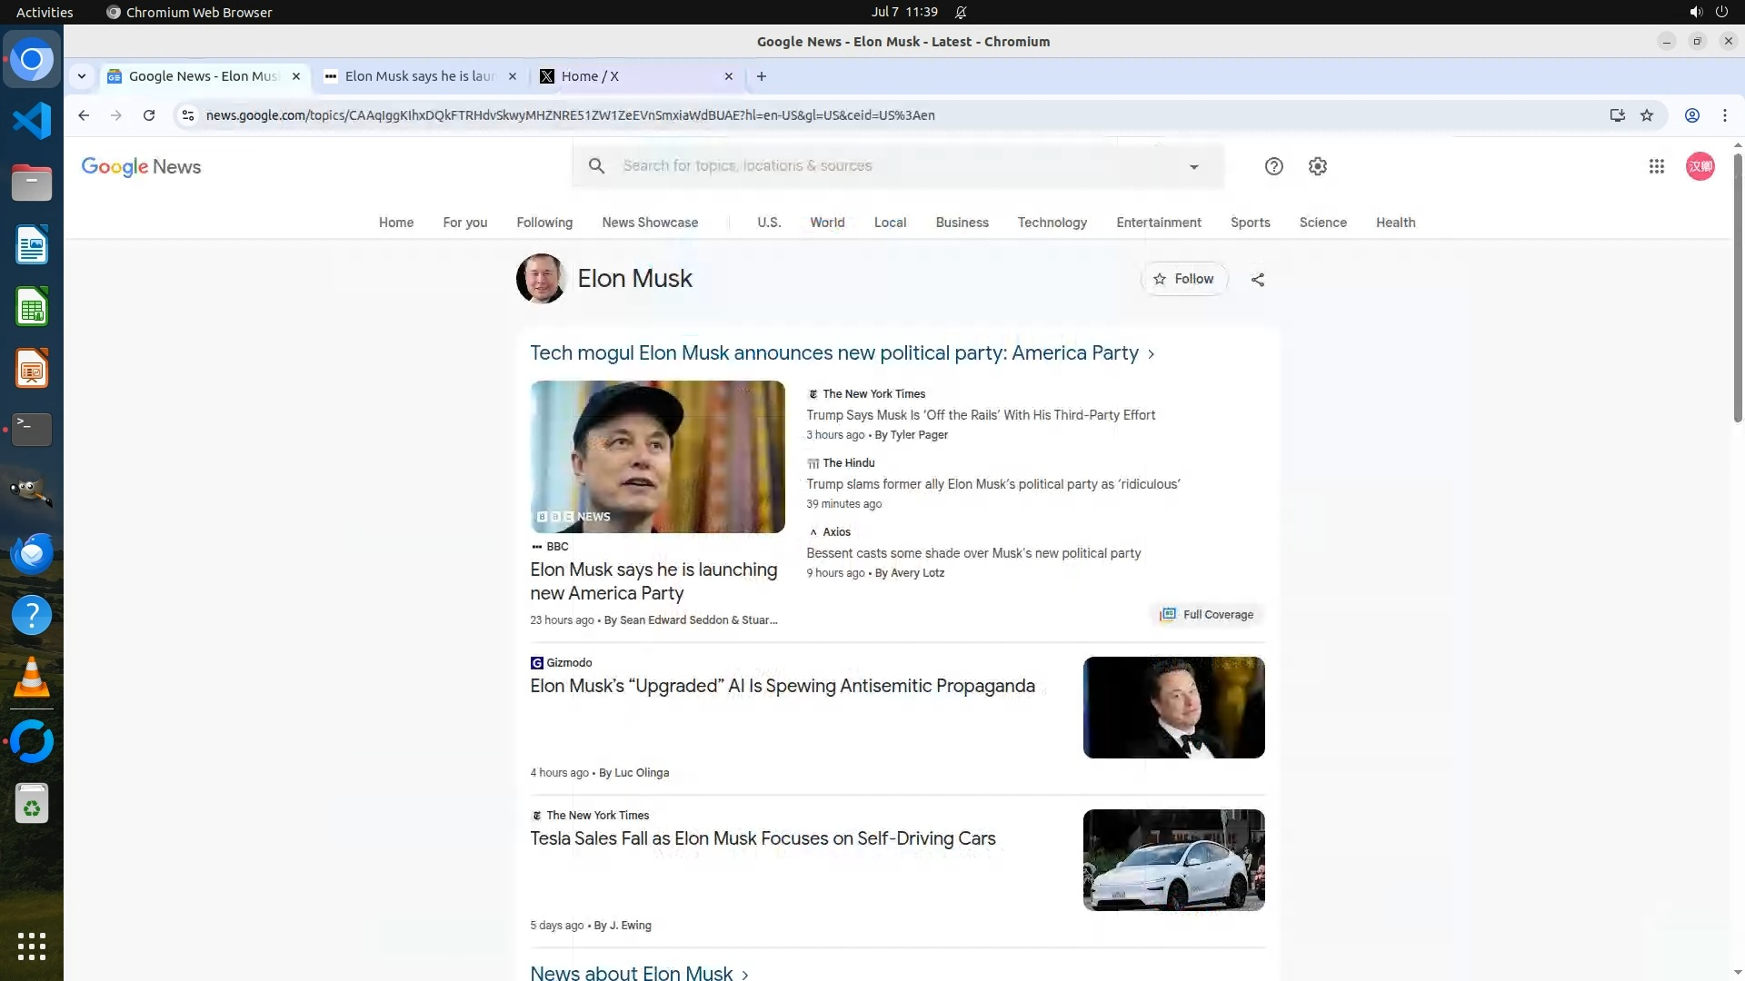Toggle Follow for Elon Musk topic

click(1183, 279)
